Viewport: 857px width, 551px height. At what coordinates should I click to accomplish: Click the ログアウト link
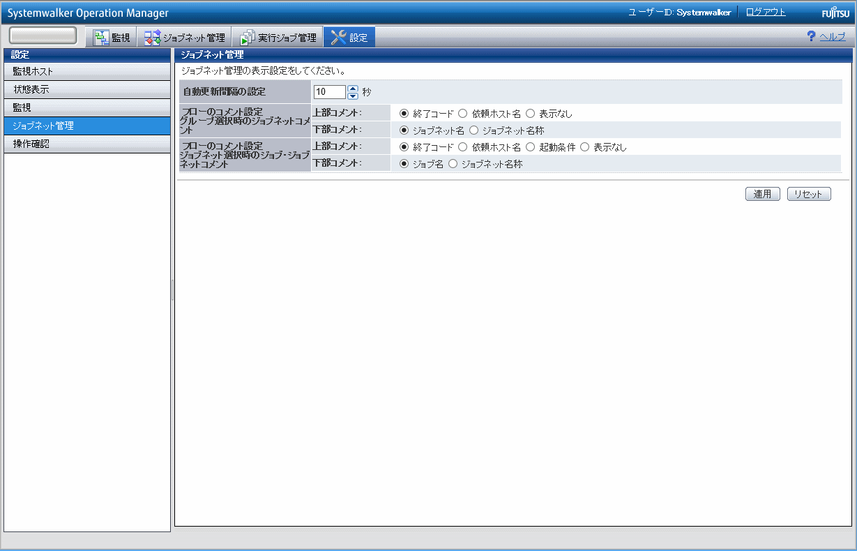point(766,13)
